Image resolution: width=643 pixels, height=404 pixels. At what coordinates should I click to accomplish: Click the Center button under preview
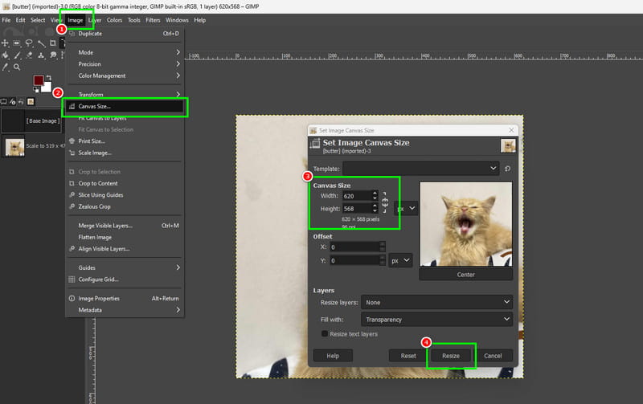(x=466, y=275)
